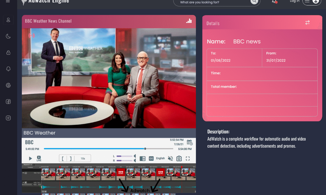Enter fullscreen video mode
This screenshot has width=326, height=195.
click(x=188, y=159)
